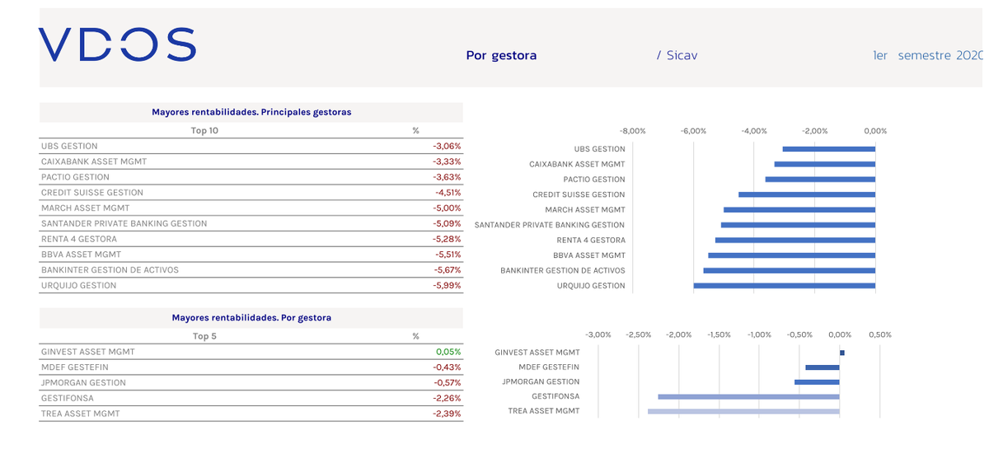
Task: Click 'Mayores rentabilidades. Principales gestoras' title
Action: (x=251, y=112)
